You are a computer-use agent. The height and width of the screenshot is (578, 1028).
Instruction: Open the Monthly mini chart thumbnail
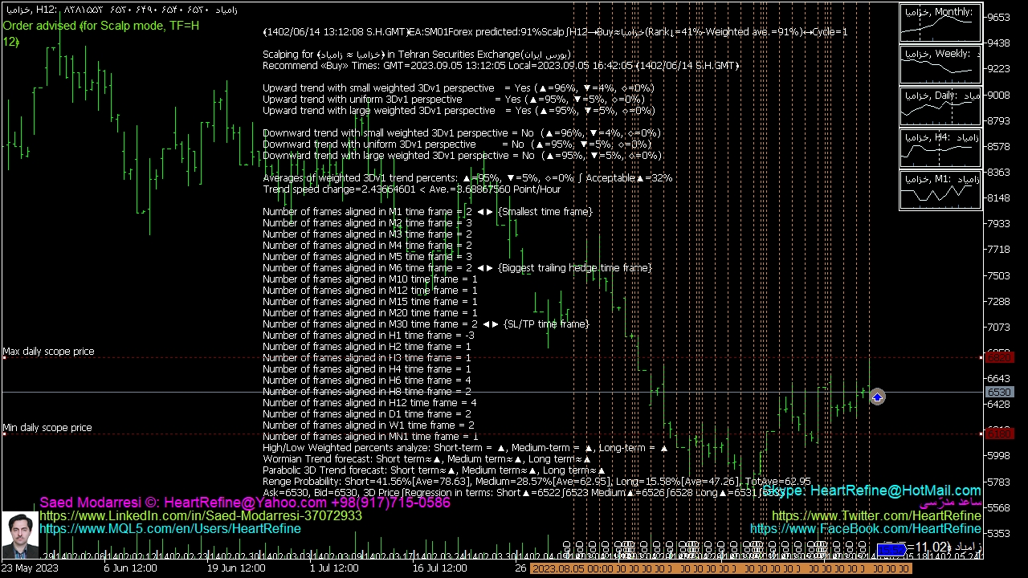click(x=940, y=23)
